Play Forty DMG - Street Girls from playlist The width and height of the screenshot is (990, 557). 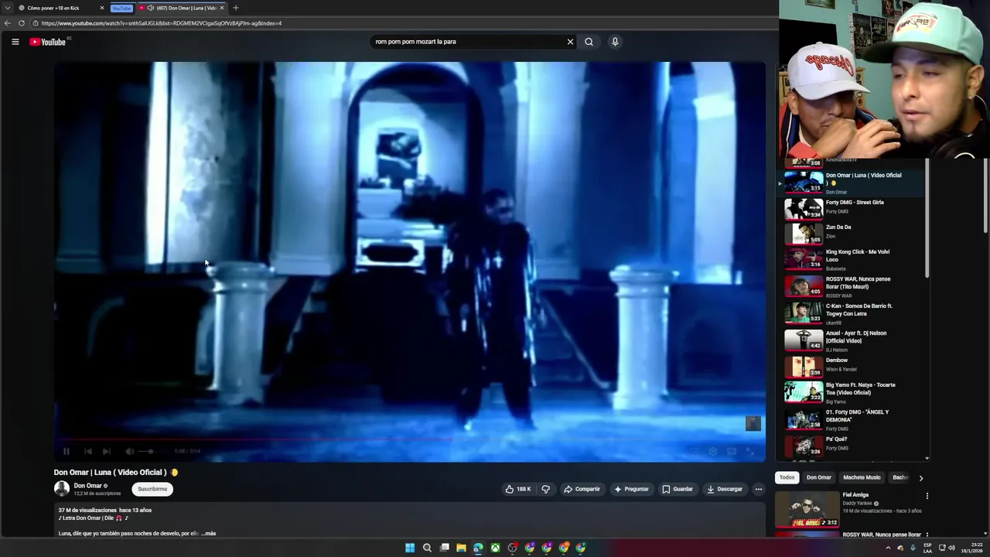pos(851,207)
